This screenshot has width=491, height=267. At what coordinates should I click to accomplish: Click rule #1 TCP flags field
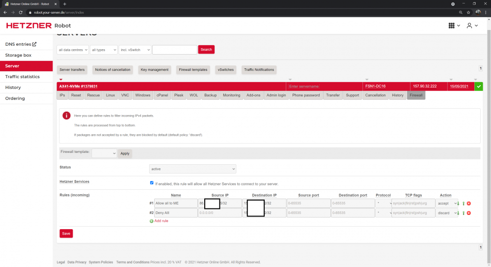pyautogui.click(x=413, y=203)
